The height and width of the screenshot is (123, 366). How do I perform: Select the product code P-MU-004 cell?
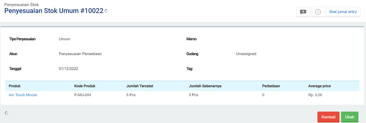(x=83, y=95)
